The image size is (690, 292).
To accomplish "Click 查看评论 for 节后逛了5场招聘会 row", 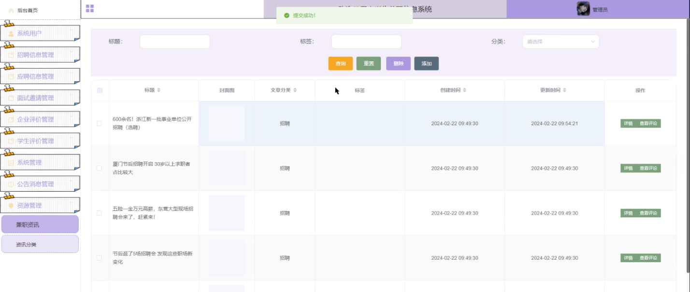I will [648, 258].
